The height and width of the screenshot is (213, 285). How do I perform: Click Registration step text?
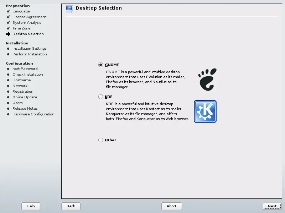[x=23, y=92]
